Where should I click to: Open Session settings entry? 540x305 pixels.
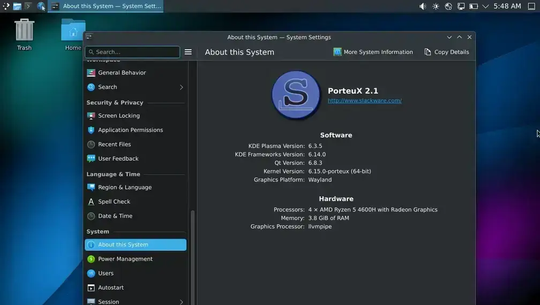136,301
